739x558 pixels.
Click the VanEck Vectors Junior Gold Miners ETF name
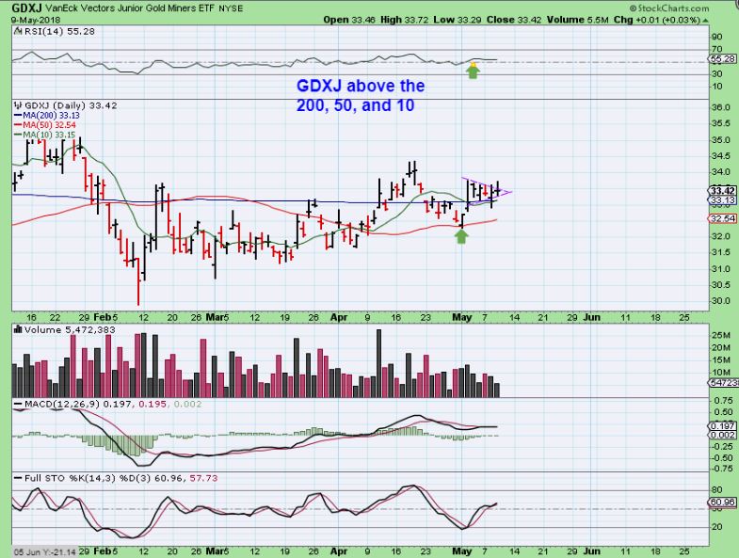click(128, 8)
